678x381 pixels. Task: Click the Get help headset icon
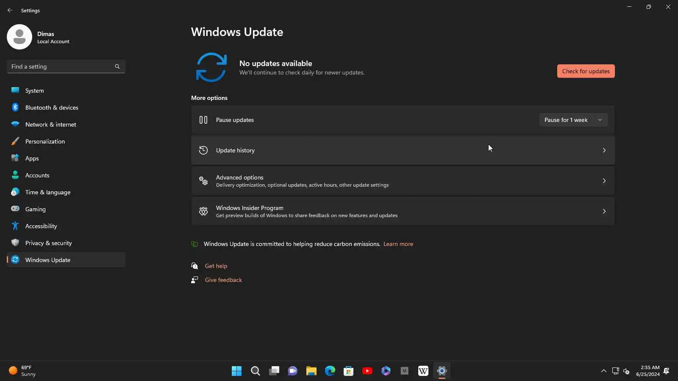click(x=195, y=266)
